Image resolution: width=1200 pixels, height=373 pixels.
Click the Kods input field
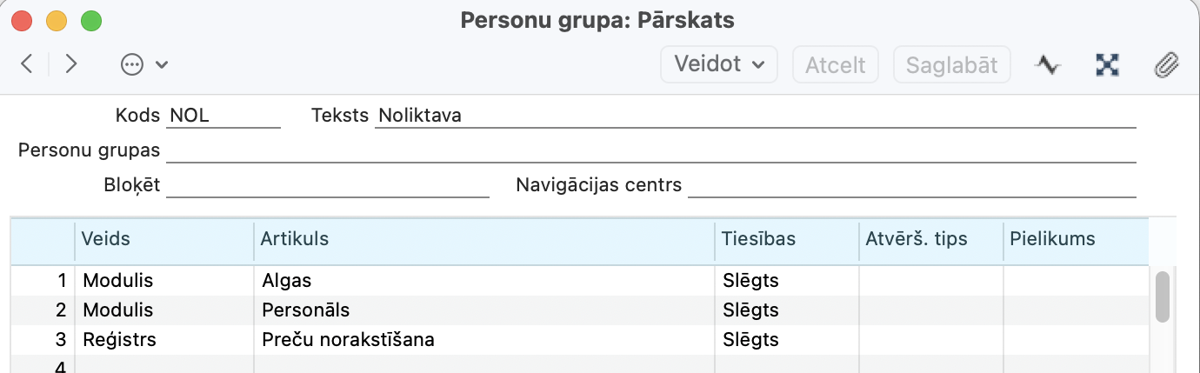(223, 116)
